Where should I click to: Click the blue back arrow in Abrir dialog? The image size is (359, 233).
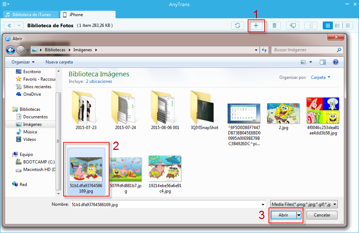(10, 50)
